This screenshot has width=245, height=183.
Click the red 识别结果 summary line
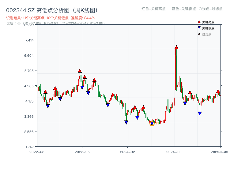pyautogui.click(x=51, y=18)
